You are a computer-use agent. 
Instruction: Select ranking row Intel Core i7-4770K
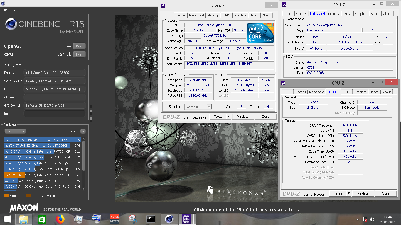point(43,151)
